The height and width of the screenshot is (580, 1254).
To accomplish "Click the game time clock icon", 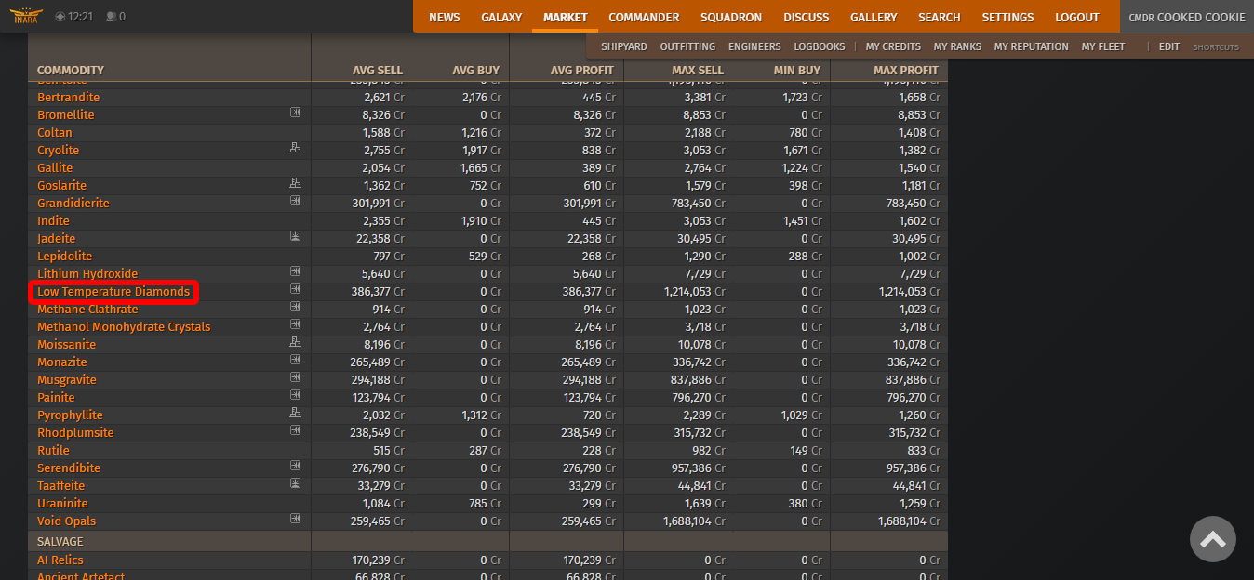I will click(60, 17).
